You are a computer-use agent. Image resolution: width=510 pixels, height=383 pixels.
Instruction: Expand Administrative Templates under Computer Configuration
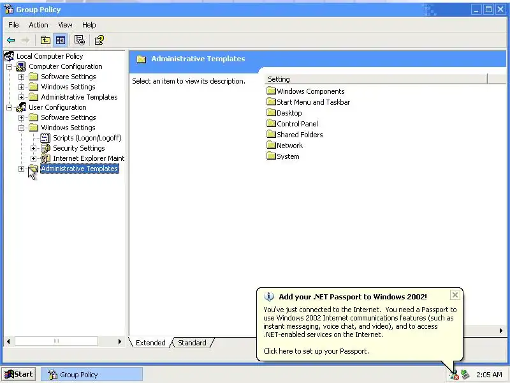[21, 97]
